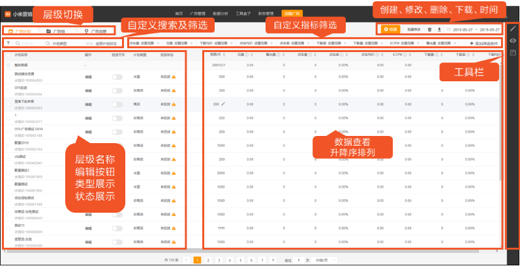Click the info icon next to ECPM header
Viewport: 520px width, 268px height.
[x=405, y=55]
